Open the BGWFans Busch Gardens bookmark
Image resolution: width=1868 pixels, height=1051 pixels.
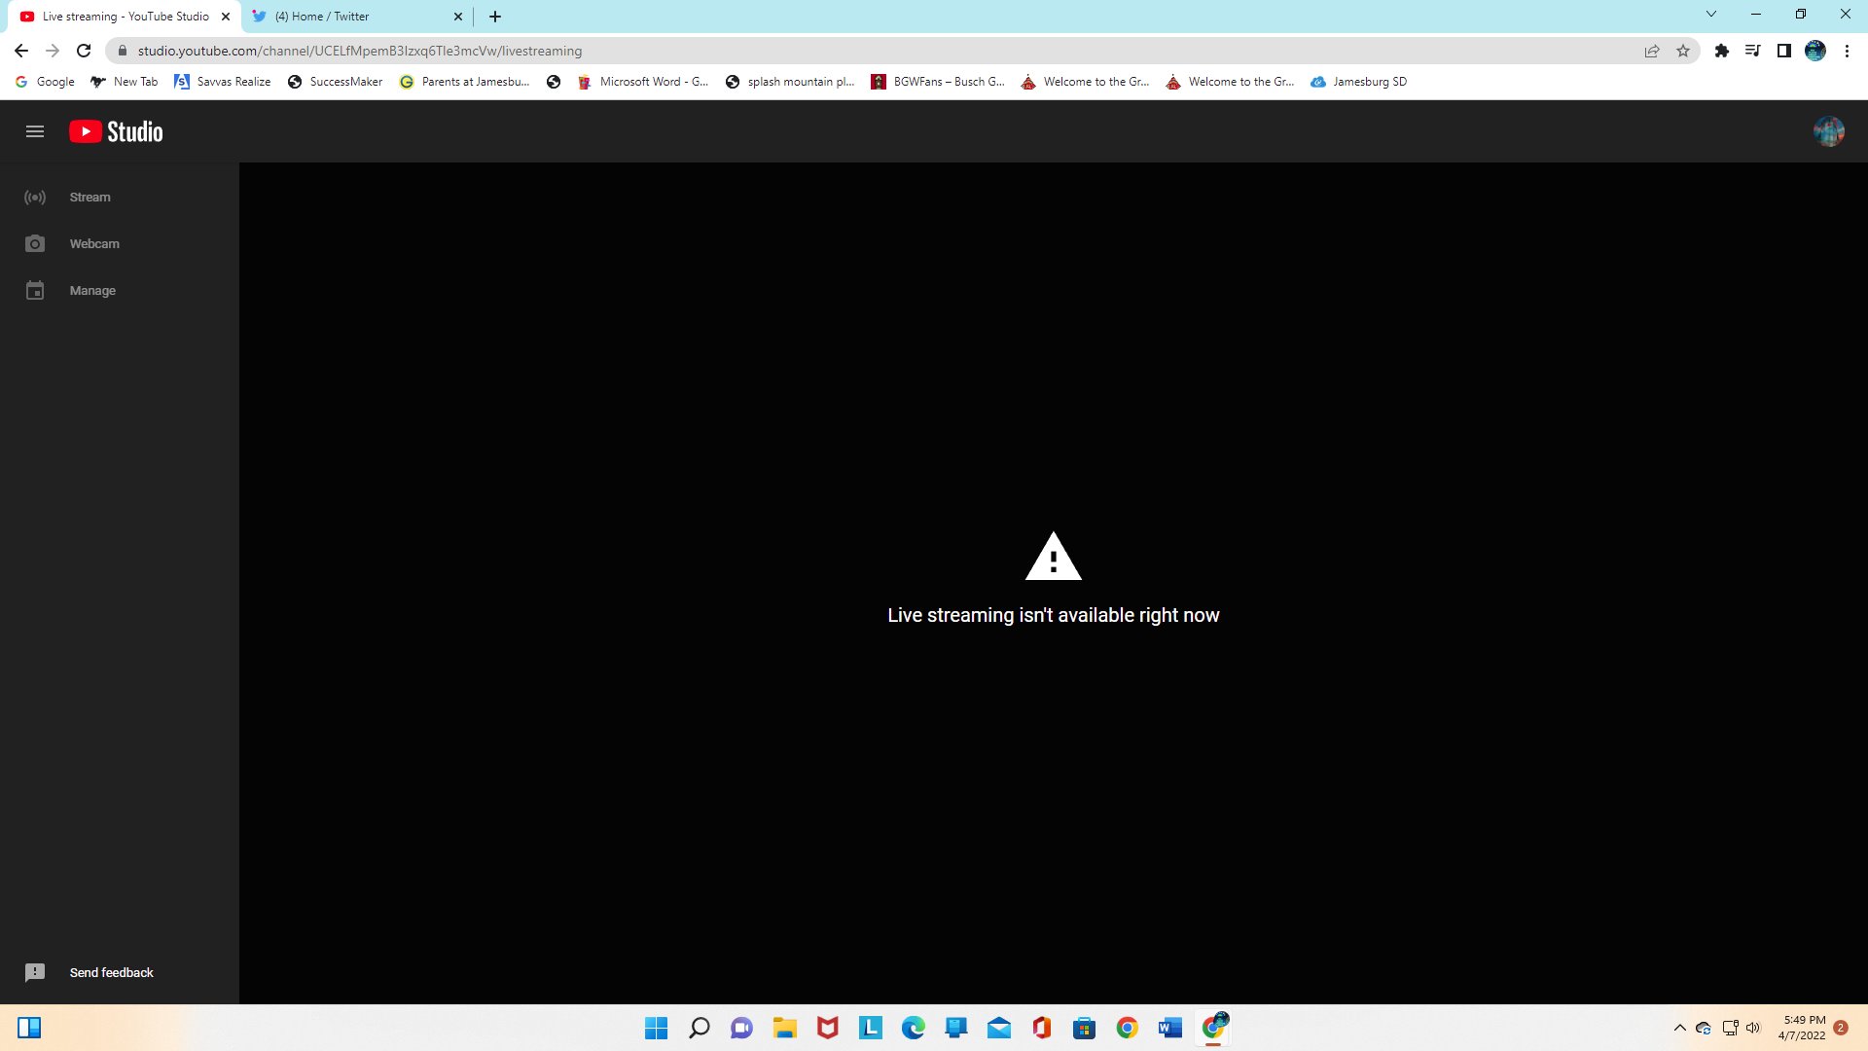point(938,82)
